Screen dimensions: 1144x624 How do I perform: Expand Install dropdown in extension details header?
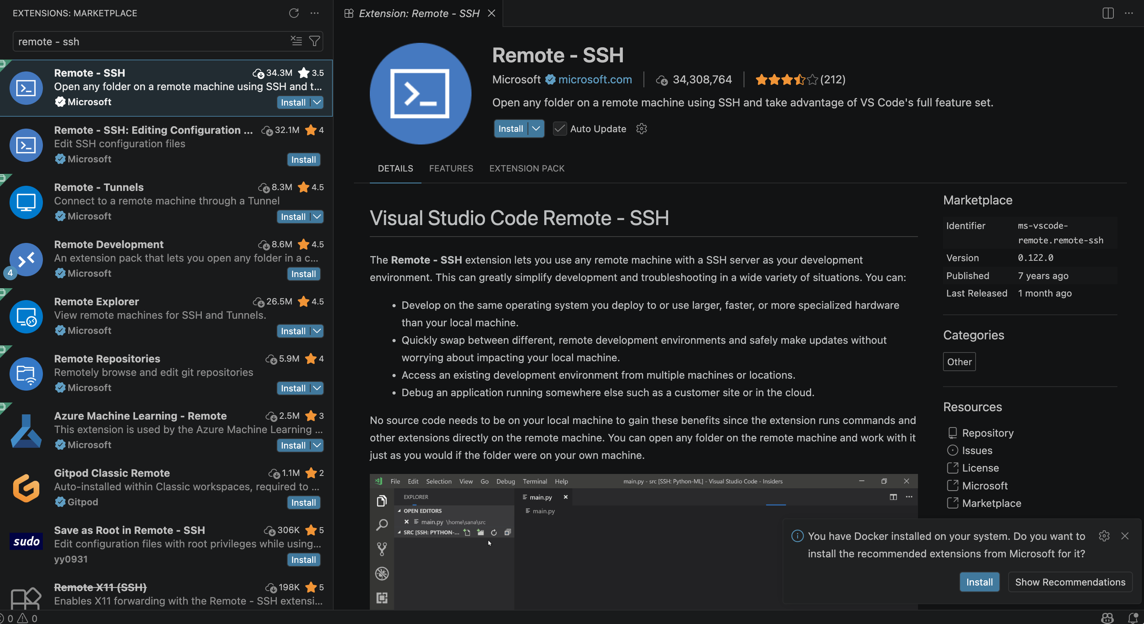(x=536, y=129)
